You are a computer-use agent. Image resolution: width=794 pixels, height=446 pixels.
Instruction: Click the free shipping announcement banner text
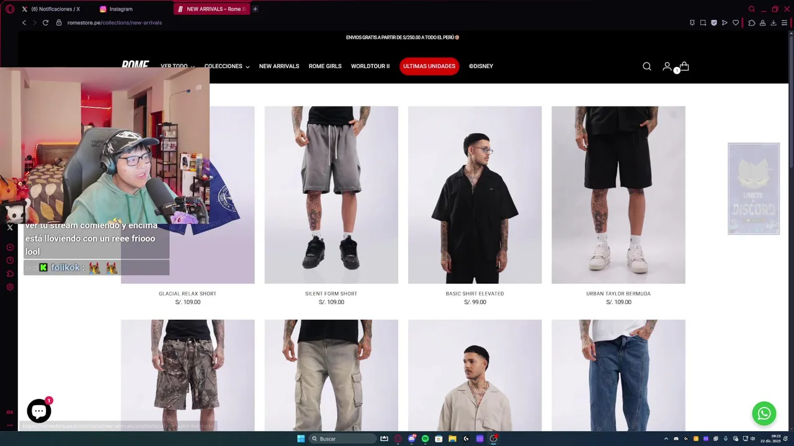tap(403, 37)
